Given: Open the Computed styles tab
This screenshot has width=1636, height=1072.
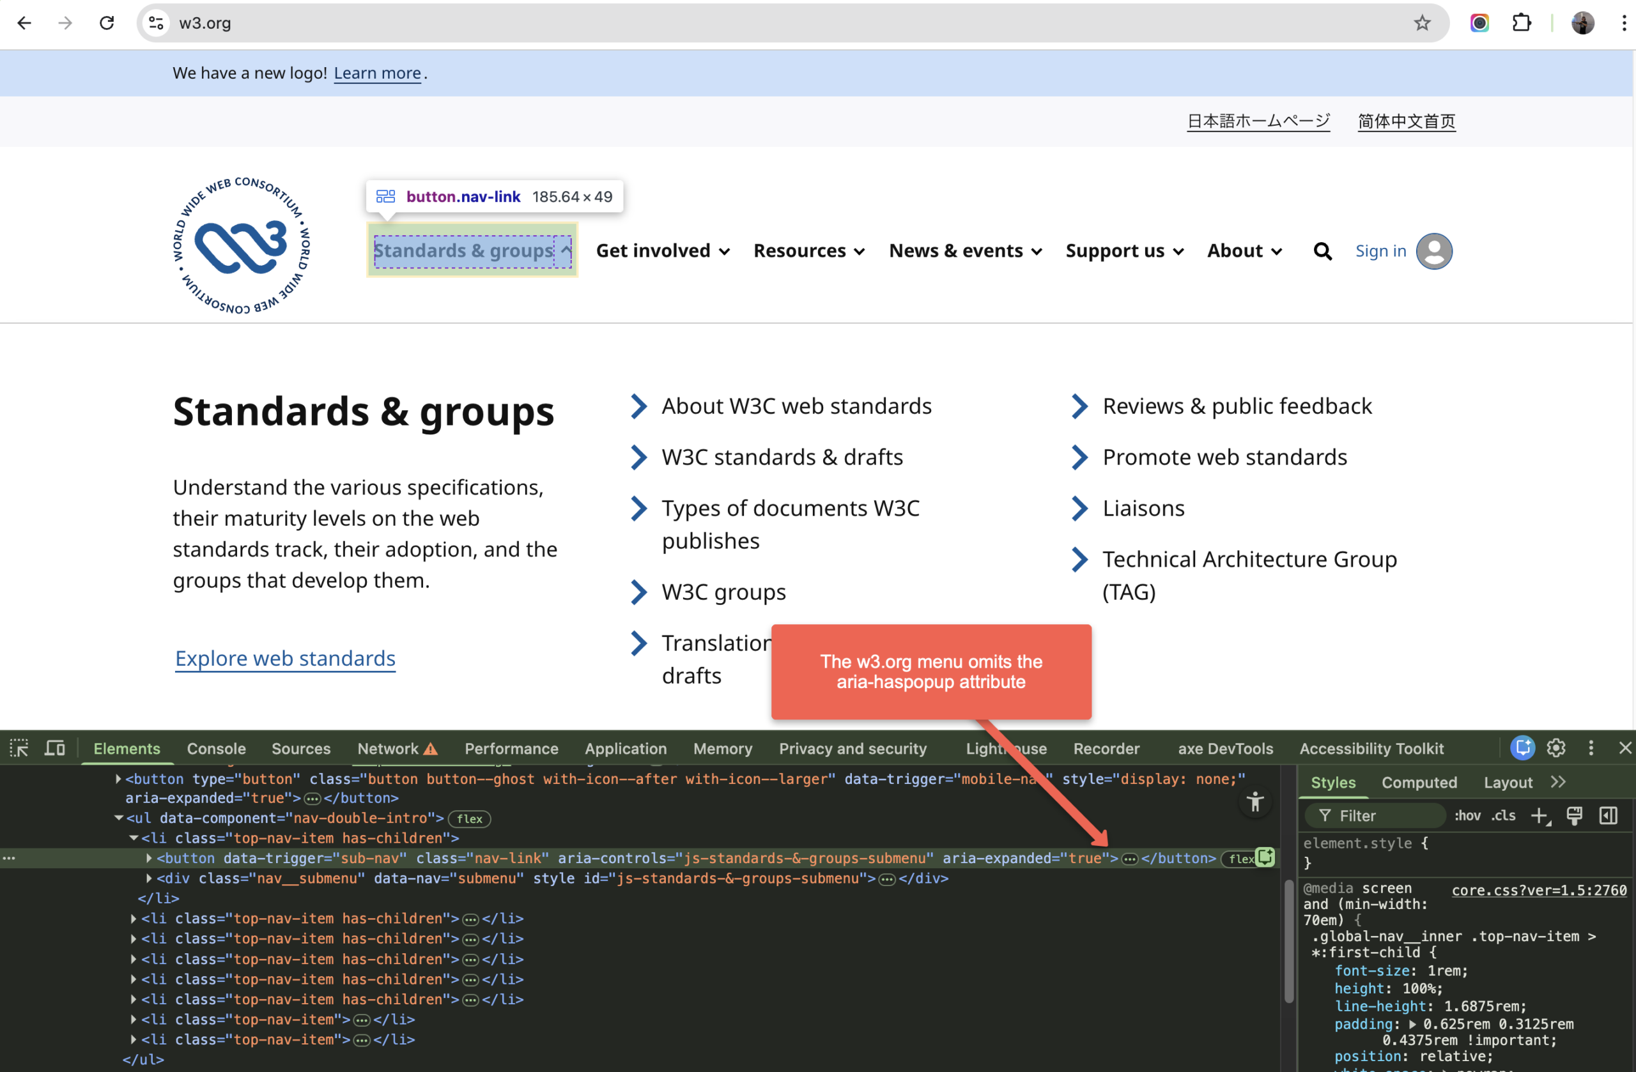Looking at the screenshot, I should [x=1419, y=782].
